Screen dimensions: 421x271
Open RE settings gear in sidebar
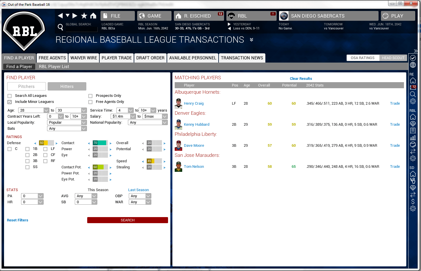click(x=413, y=101)
